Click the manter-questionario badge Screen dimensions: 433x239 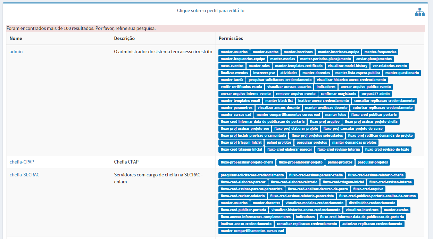[402, 73]
